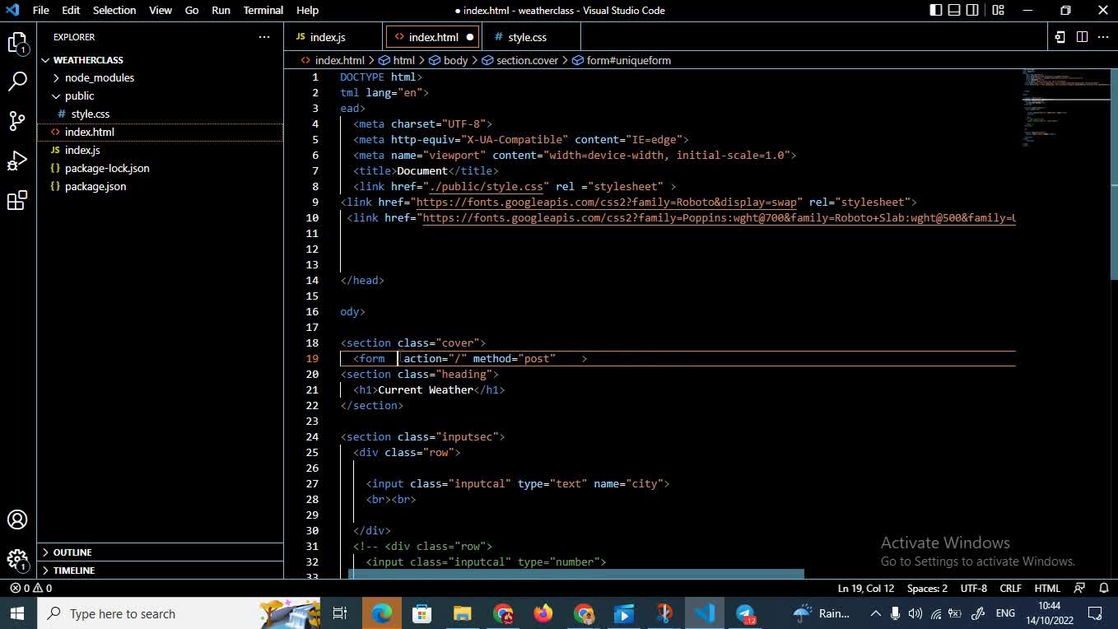This screenshot has width=1118, height=629.
Task: Open File Explorer from the taskbar
Action: (463, 613)
